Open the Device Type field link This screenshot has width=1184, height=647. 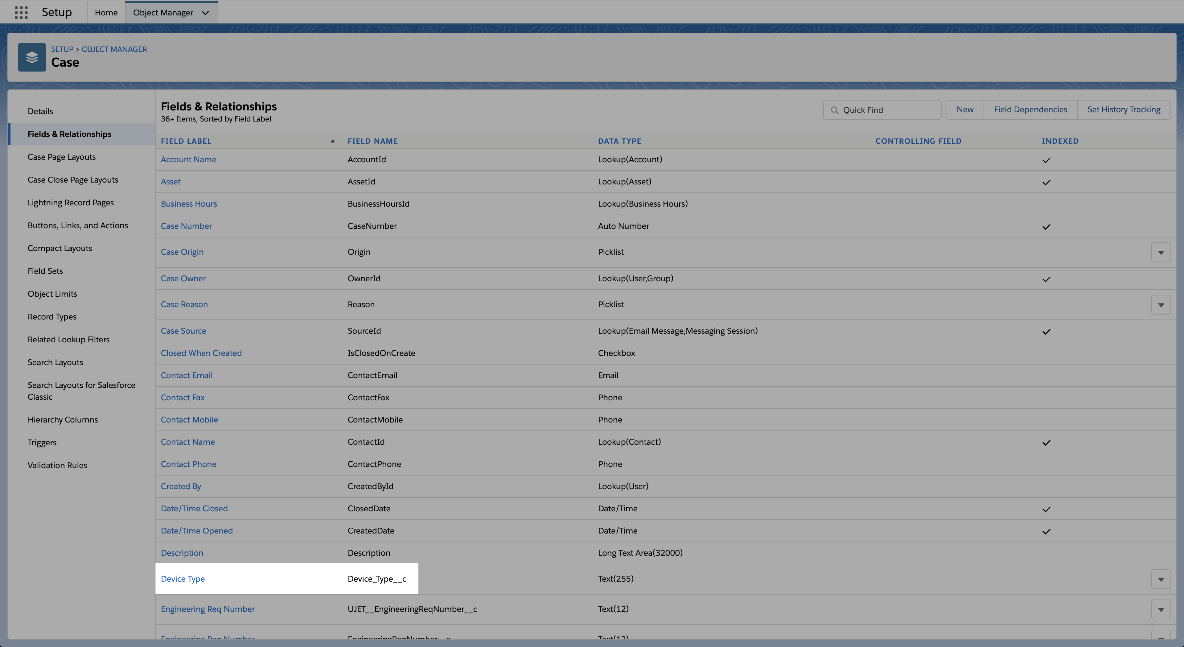click(183, 579)
